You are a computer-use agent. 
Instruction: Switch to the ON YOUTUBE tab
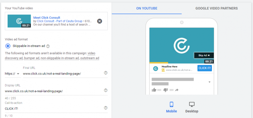(147, 8)
